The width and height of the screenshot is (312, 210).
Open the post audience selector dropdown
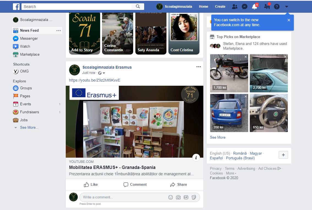(102, 73)
